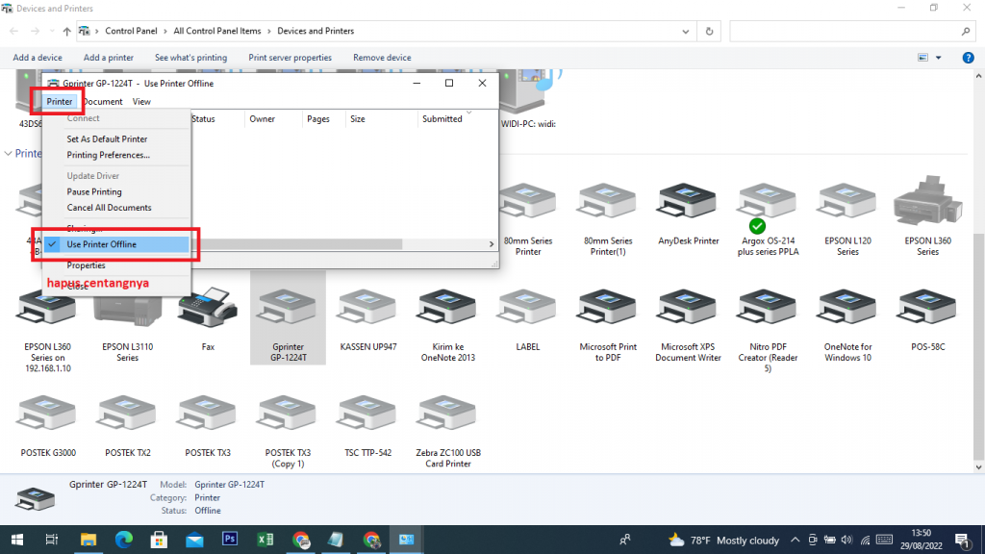Image resolution: width=985 pixels, height=554 pixels.
Task: Select the POSTEK TX3 printer
Action: [208, 426]
